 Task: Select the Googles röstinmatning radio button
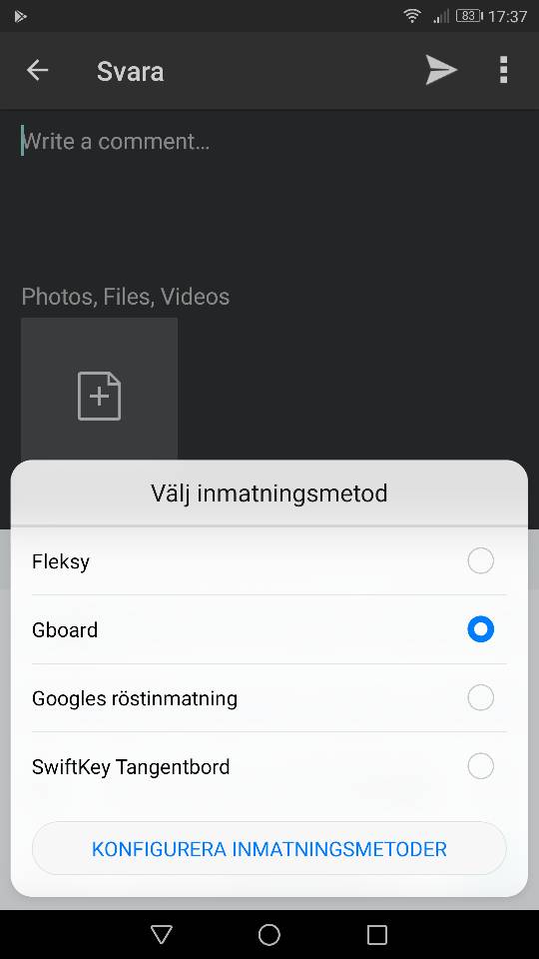pos(480,698)
